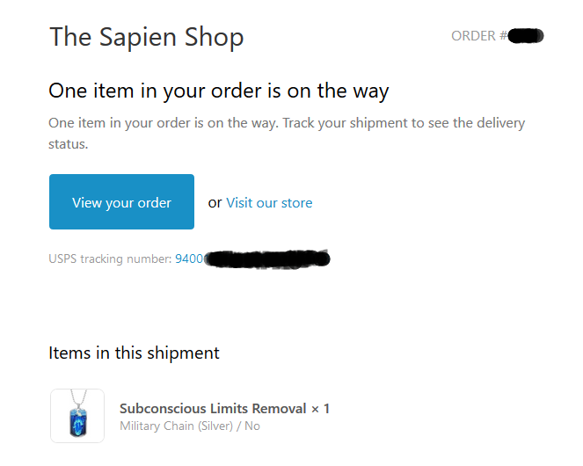Click the / No option text
Viewport: 583px width, 466px height.
(251, 426)
